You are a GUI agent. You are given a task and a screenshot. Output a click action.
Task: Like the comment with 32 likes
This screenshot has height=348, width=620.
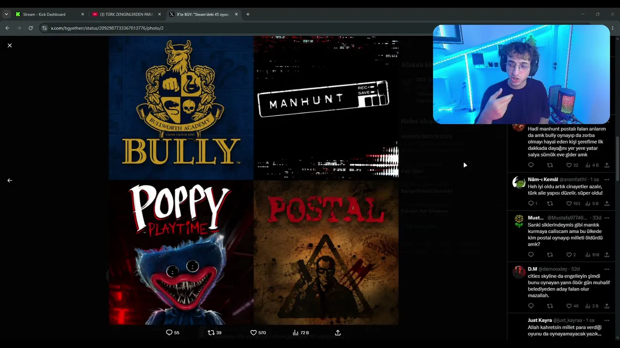572,165
